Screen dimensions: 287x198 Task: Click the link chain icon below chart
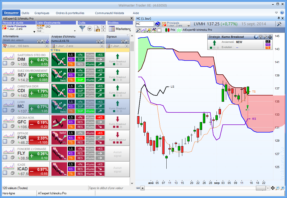138,188
